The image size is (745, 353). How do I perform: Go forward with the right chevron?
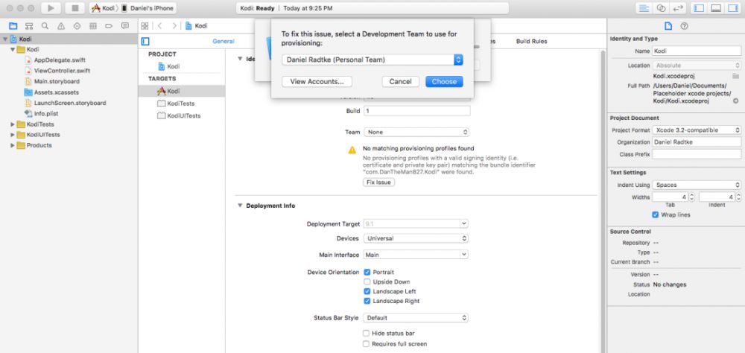click(174, 25)
